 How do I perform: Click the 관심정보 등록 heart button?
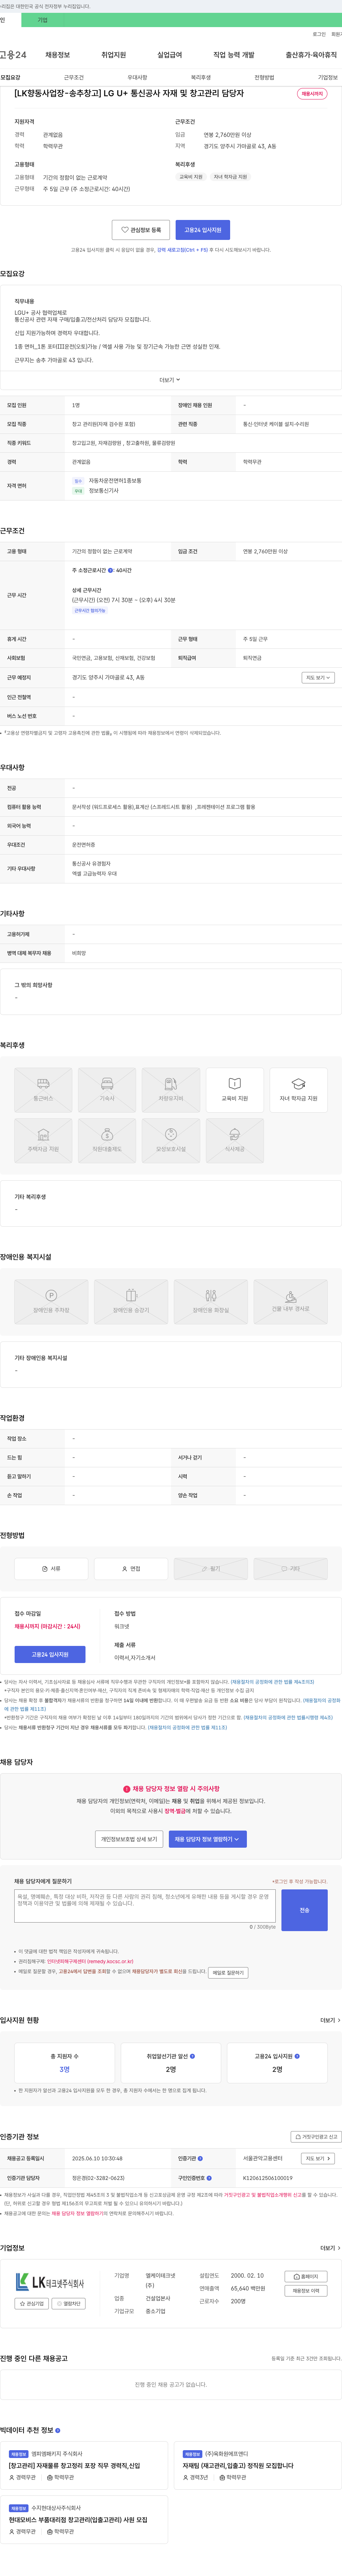point(141,230)
